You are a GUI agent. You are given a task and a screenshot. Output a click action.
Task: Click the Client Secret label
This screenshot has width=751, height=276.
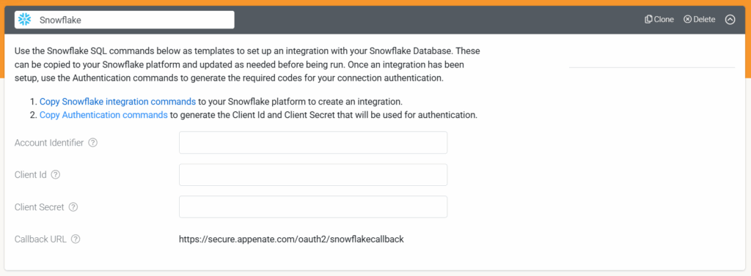[40, 207]
